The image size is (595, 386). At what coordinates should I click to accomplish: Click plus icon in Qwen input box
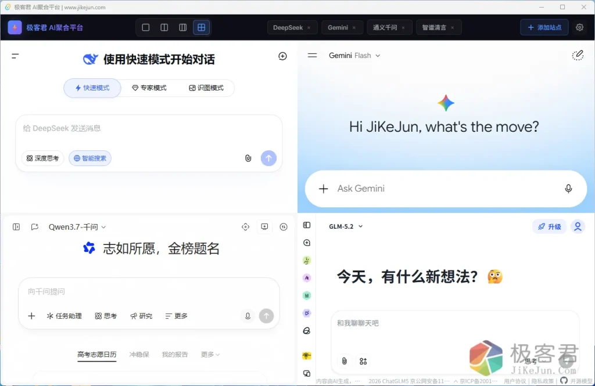click(31, 316)
